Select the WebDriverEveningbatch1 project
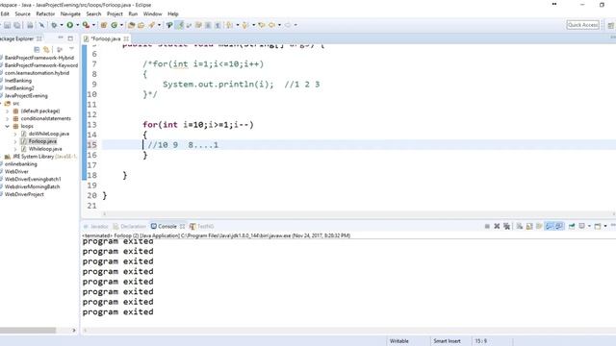This screenshot has width=616, height=346. coord(33,180)
